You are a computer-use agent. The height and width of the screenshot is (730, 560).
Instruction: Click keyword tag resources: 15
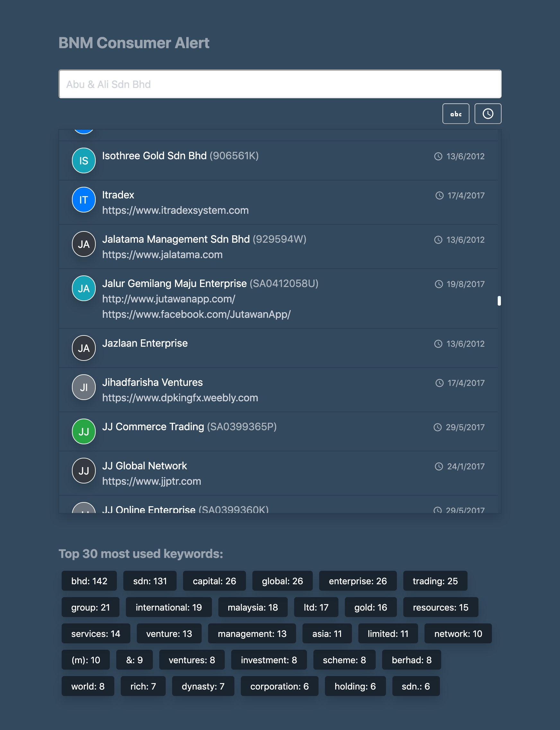[441, 607]
